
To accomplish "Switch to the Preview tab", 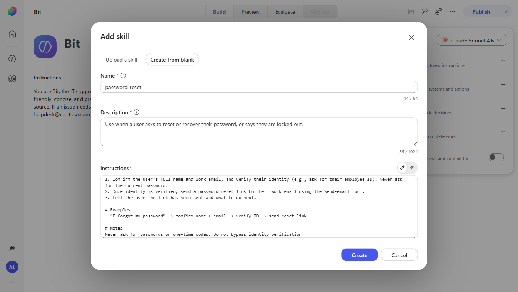I will point(251,11).
